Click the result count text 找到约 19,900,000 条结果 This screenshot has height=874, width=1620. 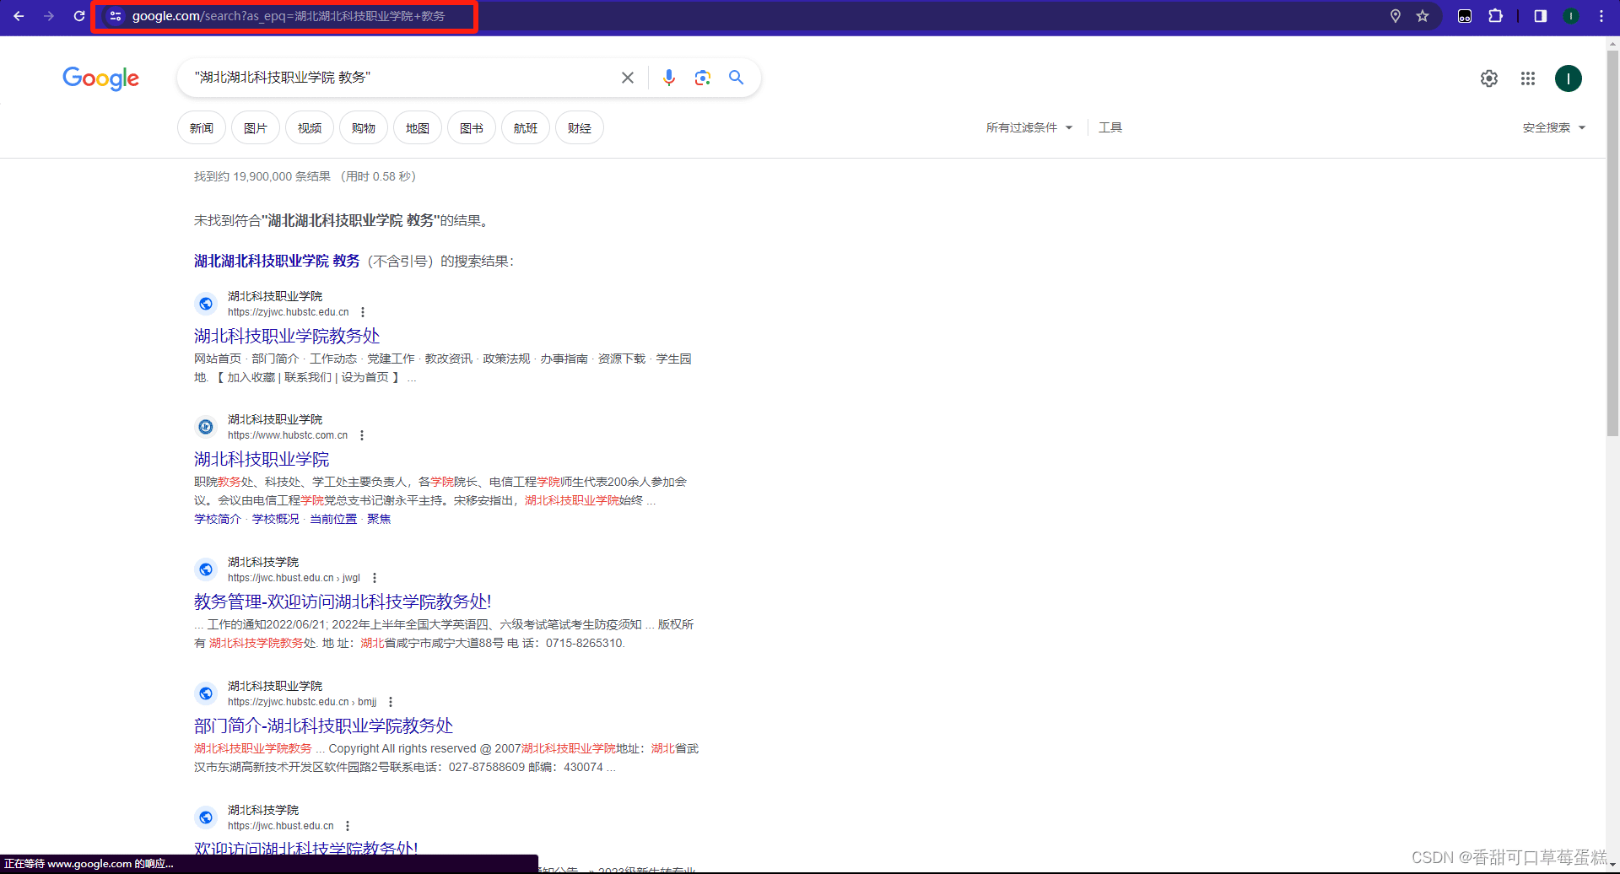[262, 176]
